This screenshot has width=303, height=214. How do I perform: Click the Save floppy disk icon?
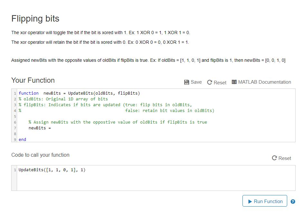coord(187,82)
